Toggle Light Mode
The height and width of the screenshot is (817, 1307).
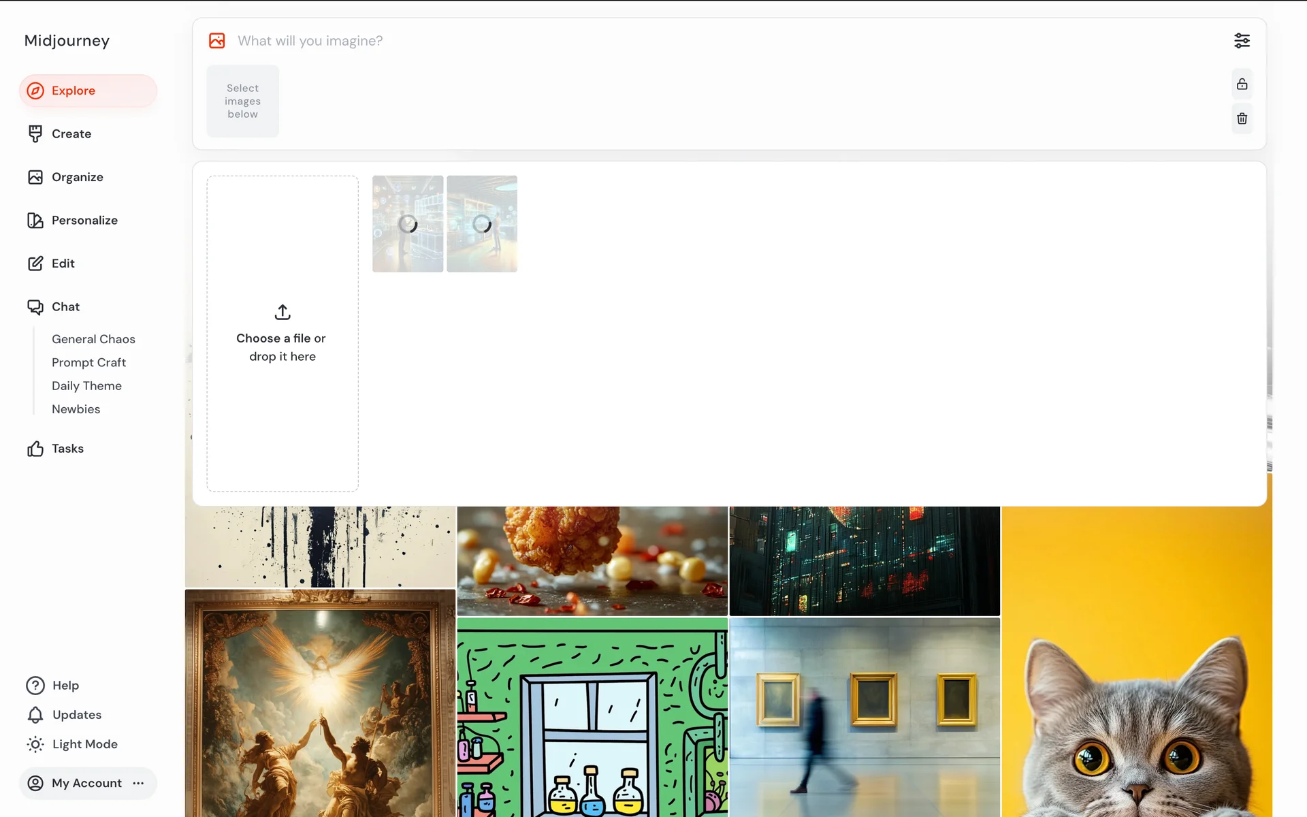coord(72,744)
